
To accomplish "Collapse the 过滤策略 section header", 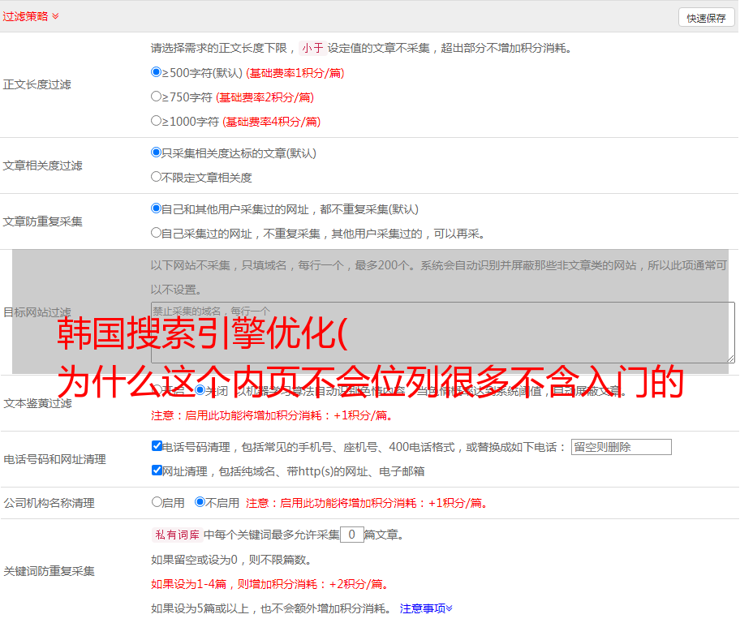I will 31,16.
